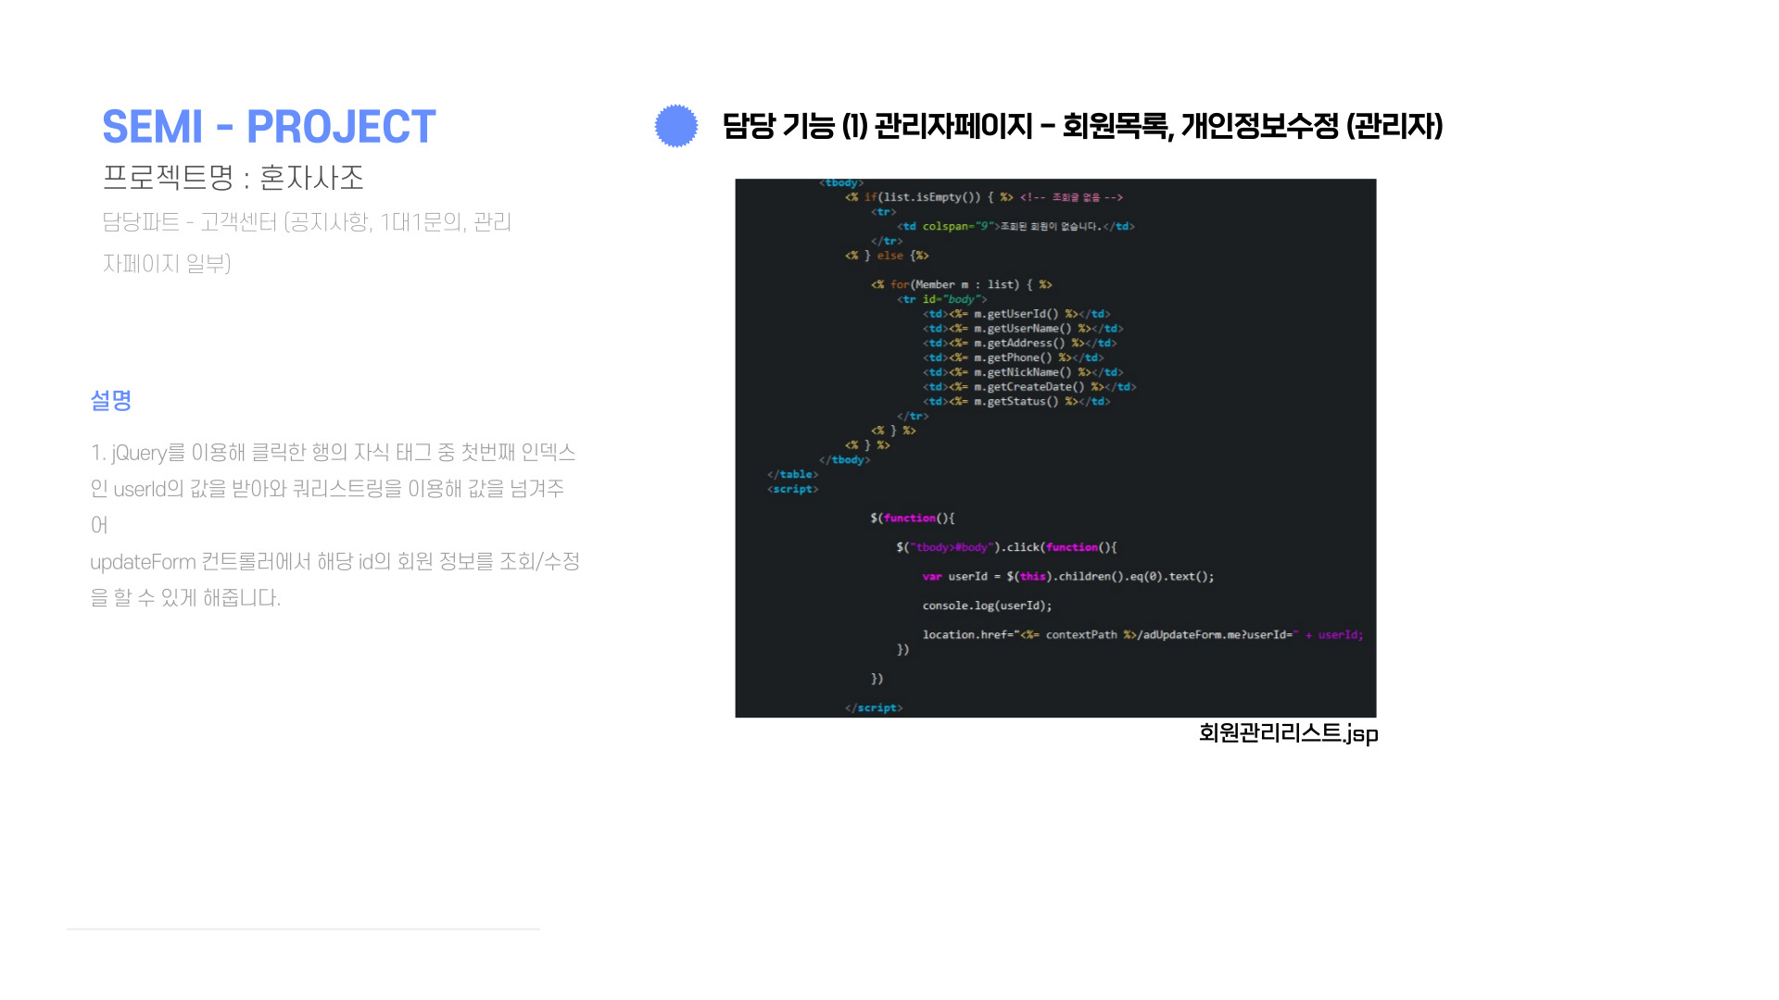The width and height of the screenshot is (1779, 1000).
Task: Click the line starting 'updateForm 컨트롤러에서'
Action: tap(335, 562)
